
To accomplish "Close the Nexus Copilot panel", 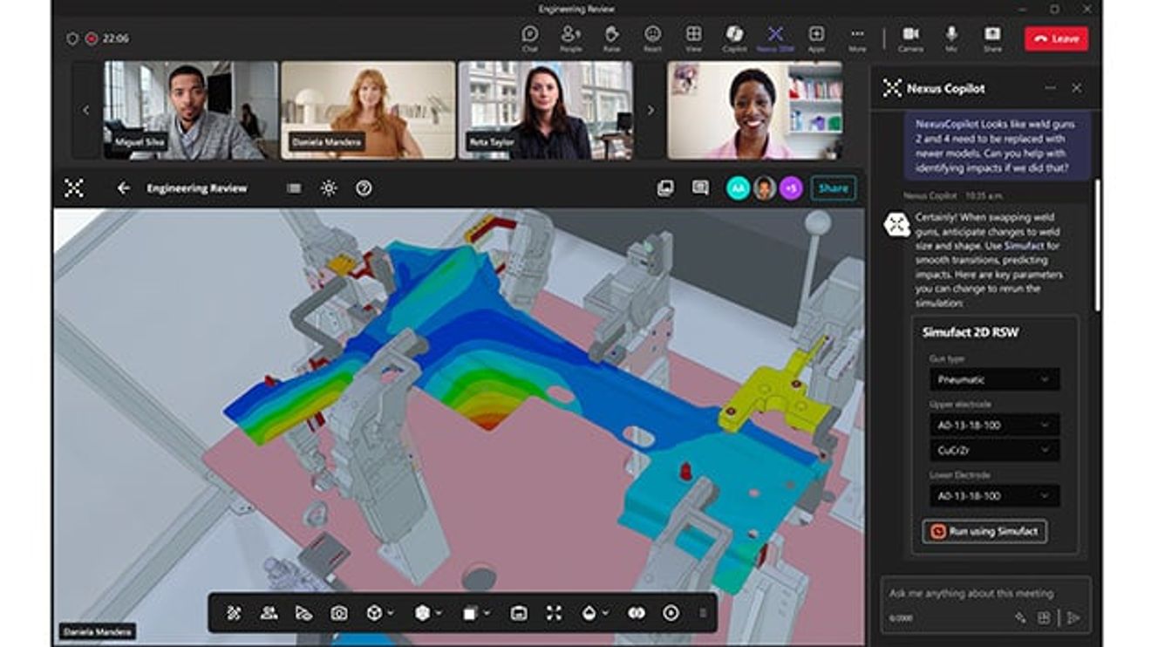I will [x=1076, y=88].
